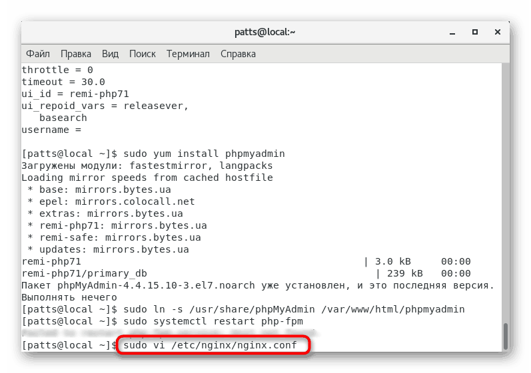Click the '* remi-safe: mirrors.bytes.ua' line
The height and width of the screenshot is (373, 531).
(114, 238)
